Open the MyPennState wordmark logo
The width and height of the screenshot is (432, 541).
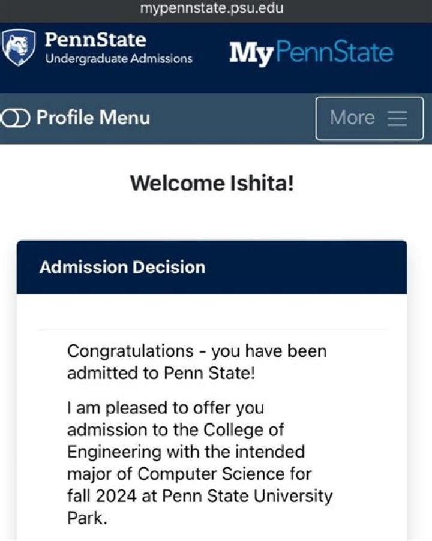311,52
